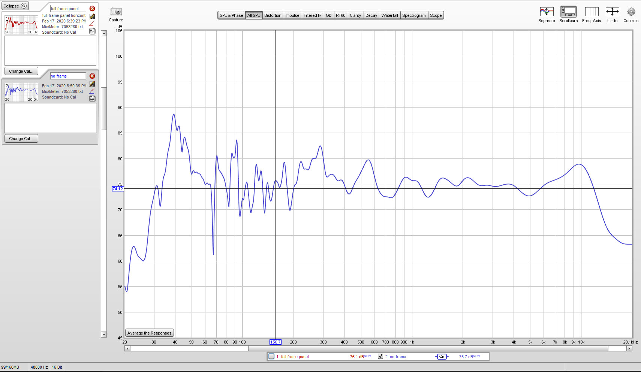Open notes icon for no frame

point(92,99)
